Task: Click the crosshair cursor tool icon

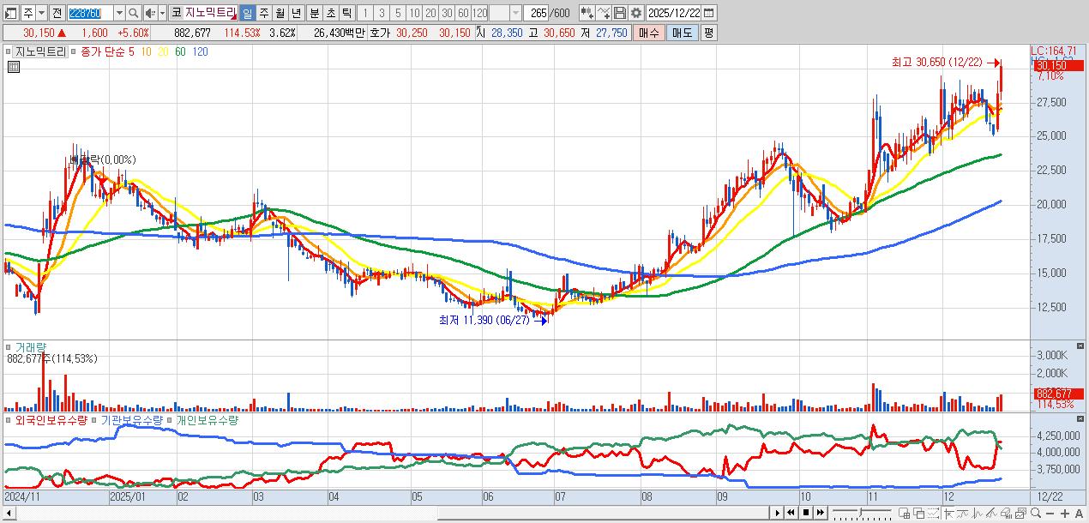Action: coord(948,513)
